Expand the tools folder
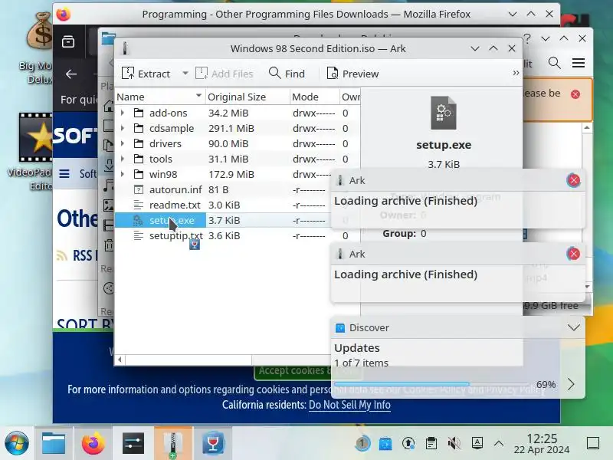The width and height of the screenshot is (613, 460). pyautogui.click(x=123, y=159)
